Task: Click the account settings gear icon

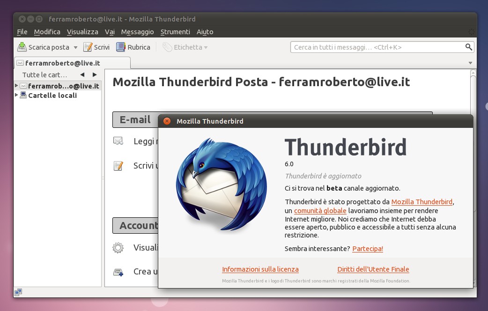Action: click(x=118, y=248)
